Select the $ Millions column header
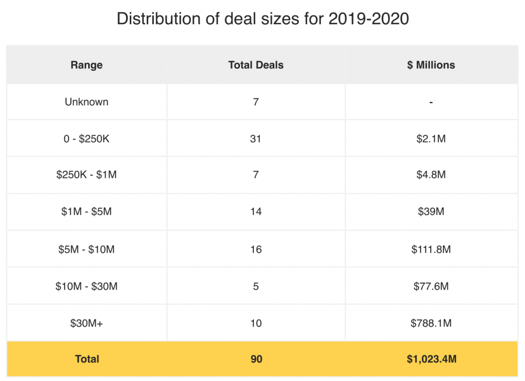 click(431, 65)
